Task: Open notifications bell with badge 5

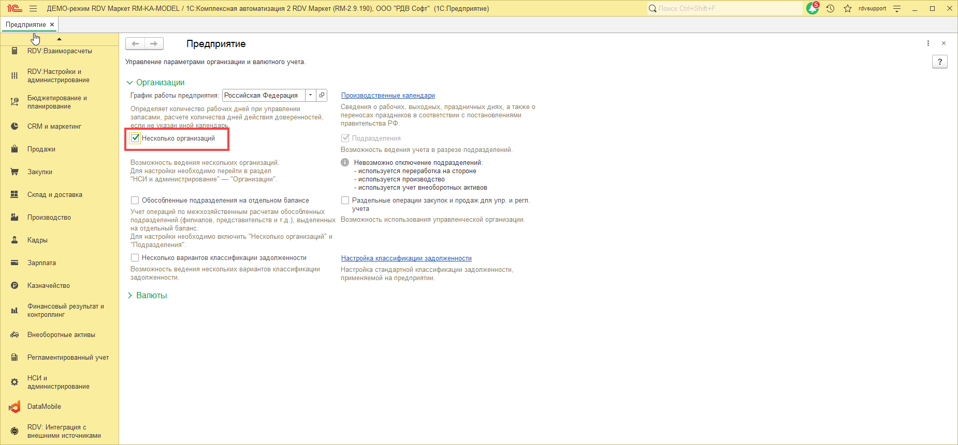Action: (x=812, y=8)
